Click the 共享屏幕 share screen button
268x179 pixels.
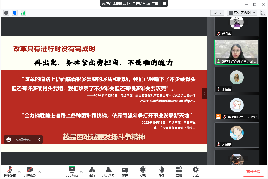[72, 171]
